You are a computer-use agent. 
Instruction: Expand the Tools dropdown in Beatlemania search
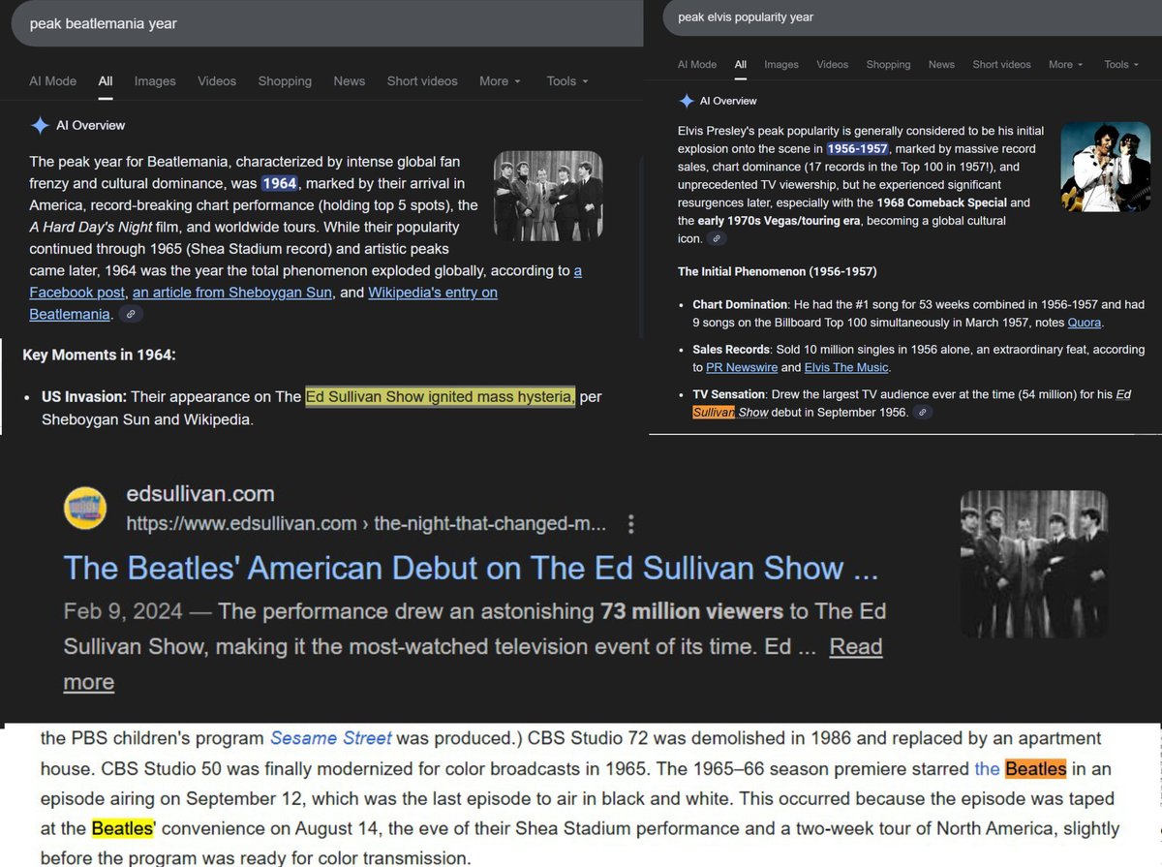[x=567, y=81]
